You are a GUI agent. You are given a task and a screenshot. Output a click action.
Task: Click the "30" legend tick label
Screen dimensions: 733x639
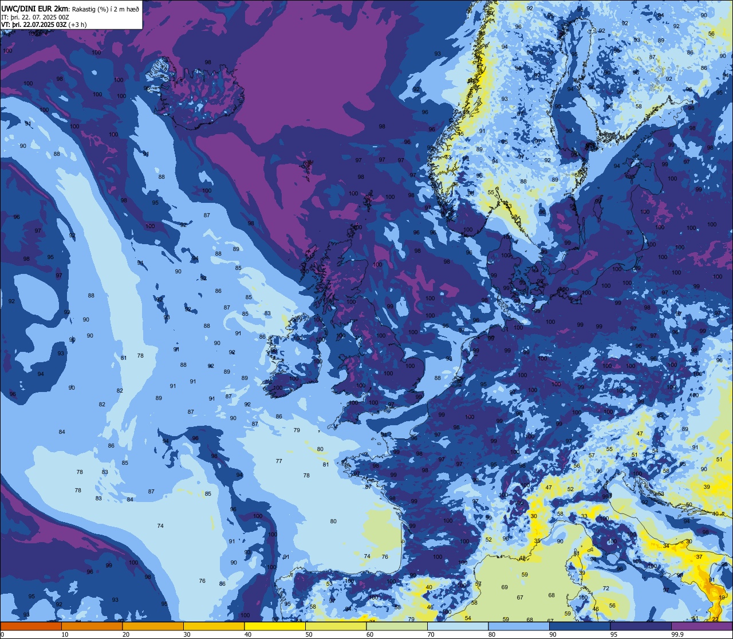(x=187, y=634)
